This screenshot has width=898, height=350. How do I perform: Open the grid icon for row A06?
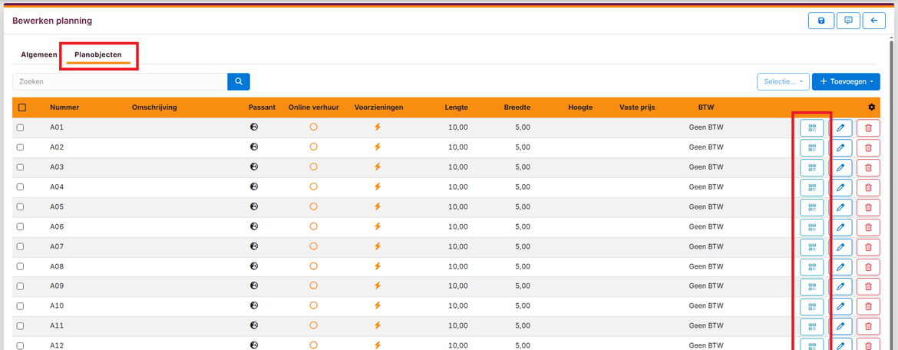tap(811, 227)
